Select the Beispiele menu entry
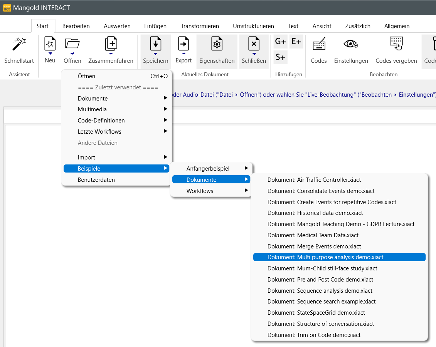 pyautogui.click(x=116, y=168)
